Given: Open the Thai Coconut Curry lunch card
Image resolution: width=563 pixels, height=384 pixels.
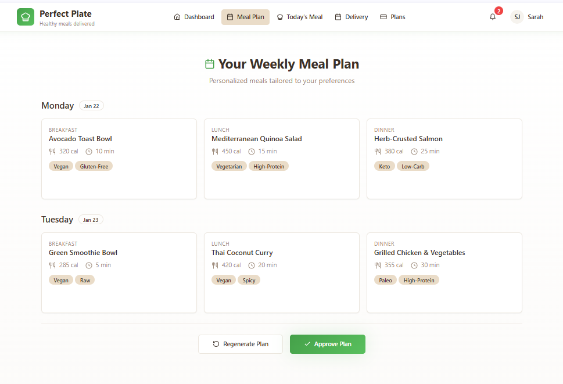Looking at the screenshot, I should pos(281,272).
